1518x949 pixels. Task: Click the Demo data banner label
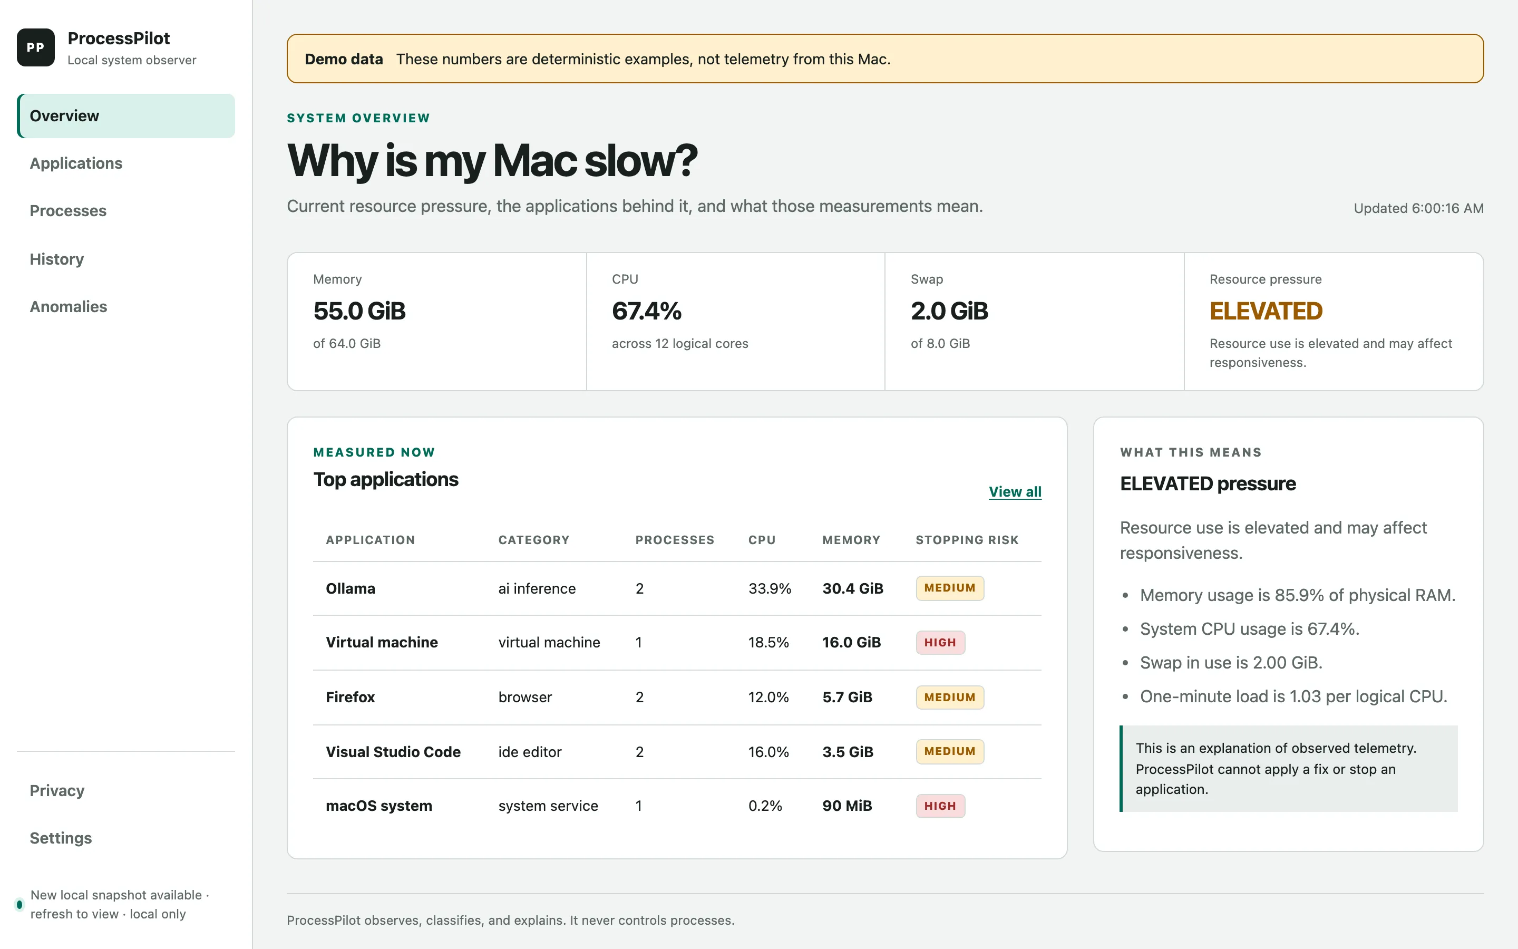344,59
